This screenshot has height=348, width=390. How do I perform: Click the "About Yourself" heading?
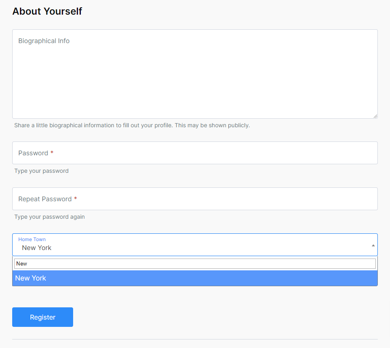47,11
